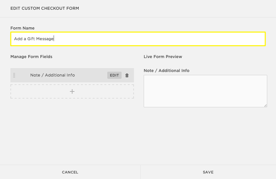Image resolution: width=276 pixels, height=179 pixels.
Task: Click the preview's 'Note / Additional Info' label
Action: pyautogui.click(x=166, y=71)
